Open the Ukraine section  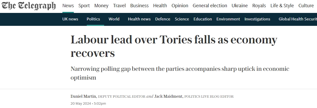click(x=240, y=6)
